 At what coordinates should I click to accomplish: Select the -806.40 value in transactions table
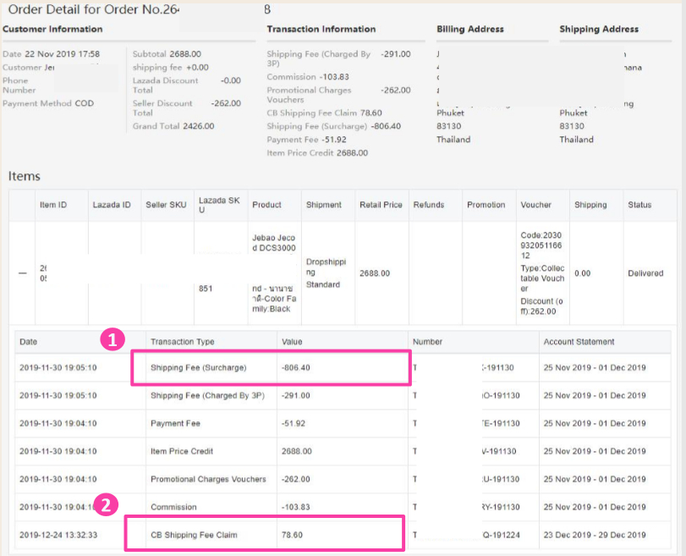[x=296, y=368]
